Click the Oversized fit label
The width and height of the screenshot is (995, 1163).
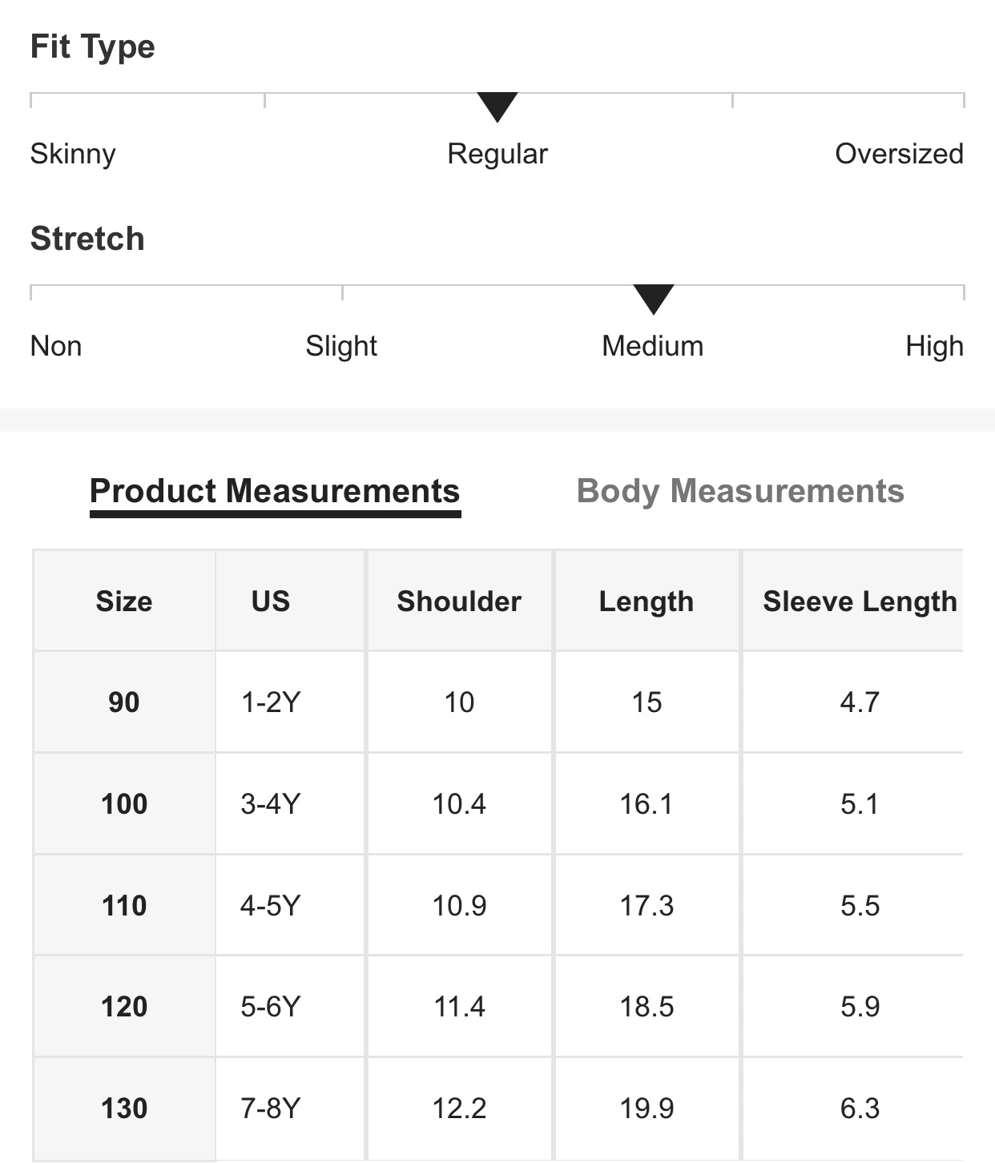click(899, 154)
